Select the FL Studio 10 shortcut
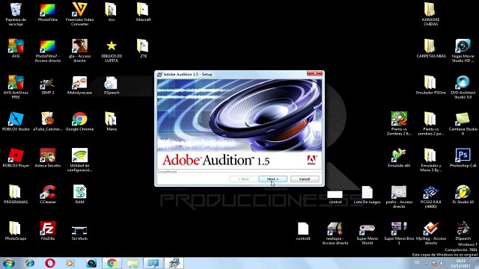Viewport: 479px width, 269px height. coord(463,194)
